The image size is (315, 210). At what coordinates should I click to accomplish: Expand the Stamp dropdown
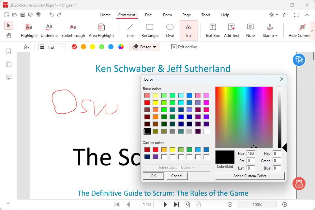tap(276, 36)
